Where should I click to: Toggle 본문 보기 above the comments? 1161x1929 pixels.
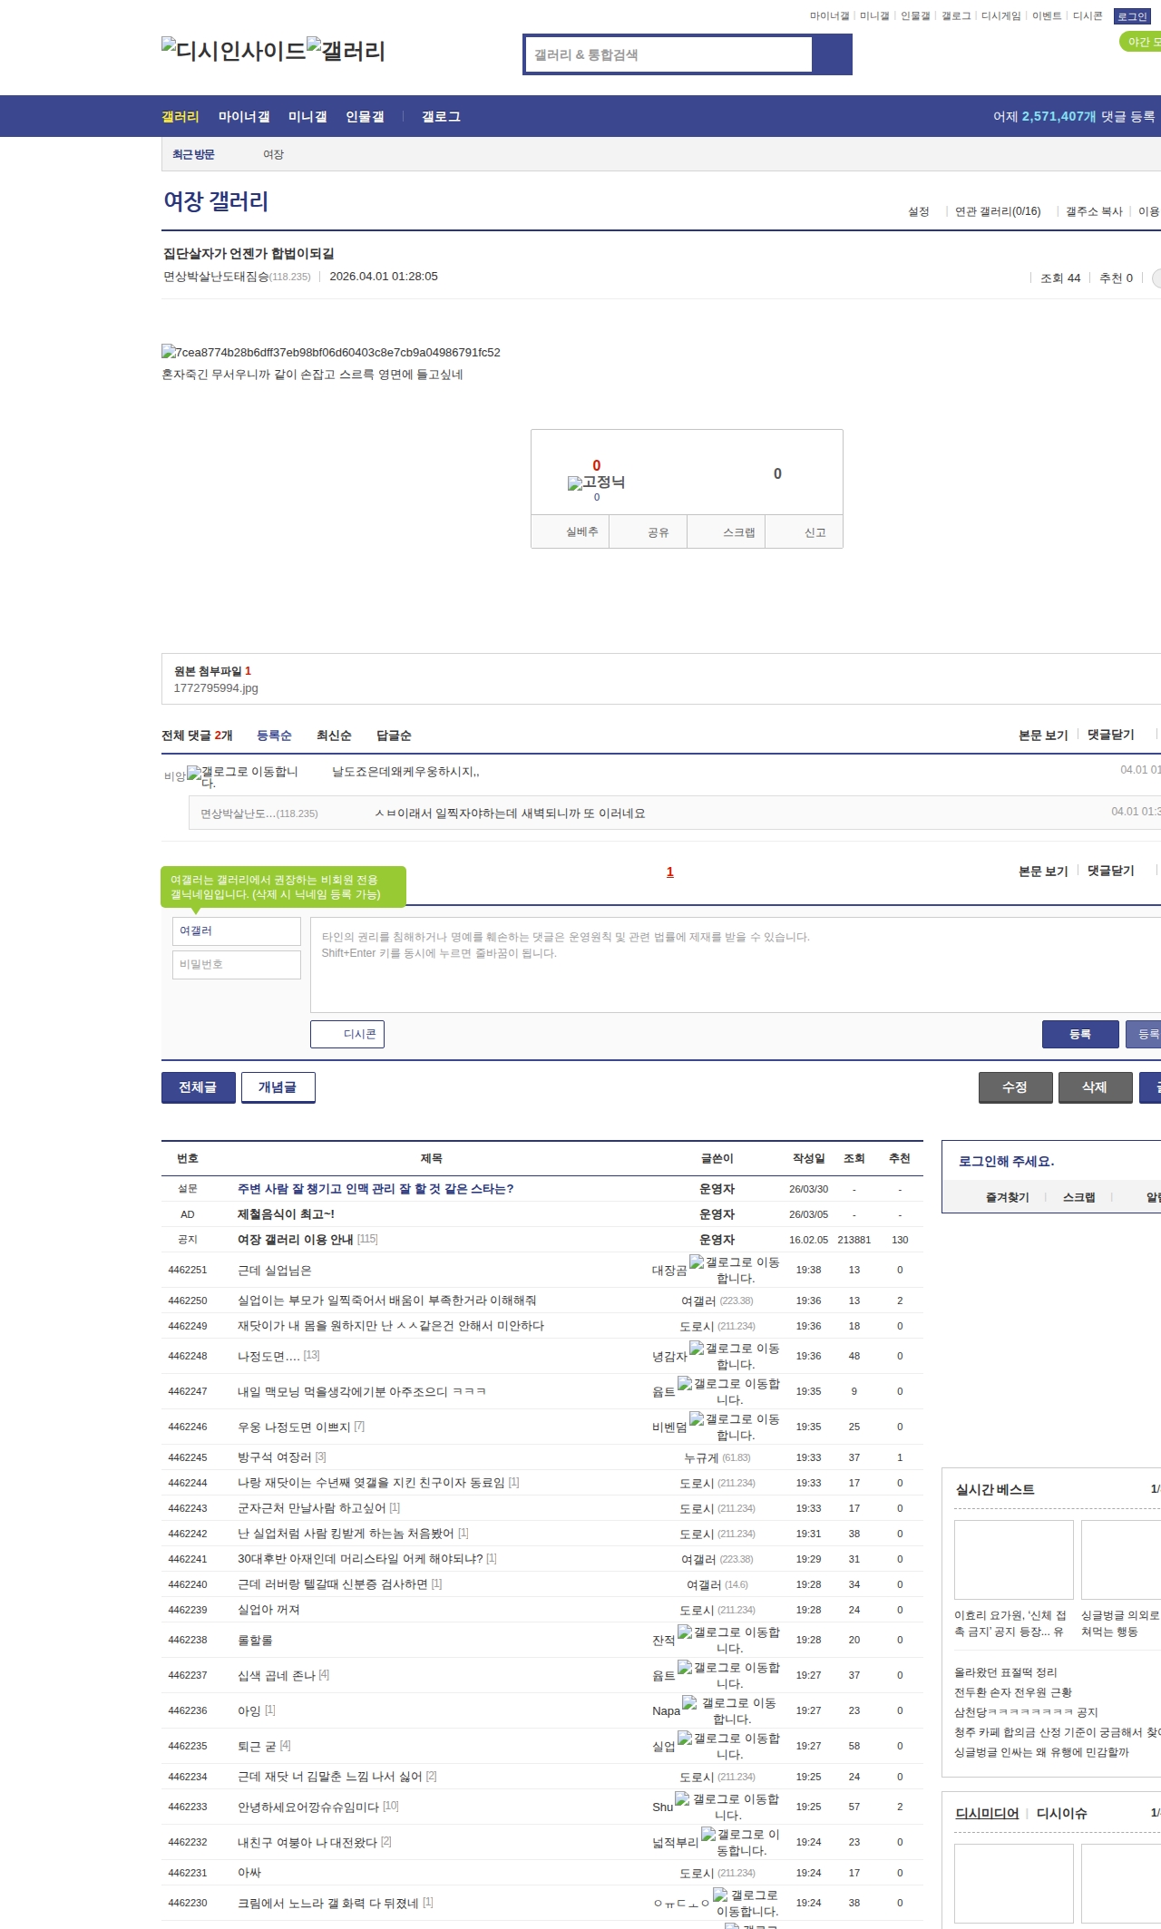1042,735
